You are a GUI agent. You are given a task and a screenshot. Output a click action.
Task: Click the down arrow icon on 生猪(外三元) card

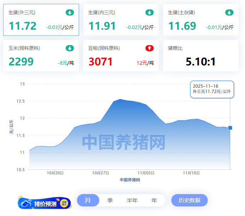(x=70, y=13)
